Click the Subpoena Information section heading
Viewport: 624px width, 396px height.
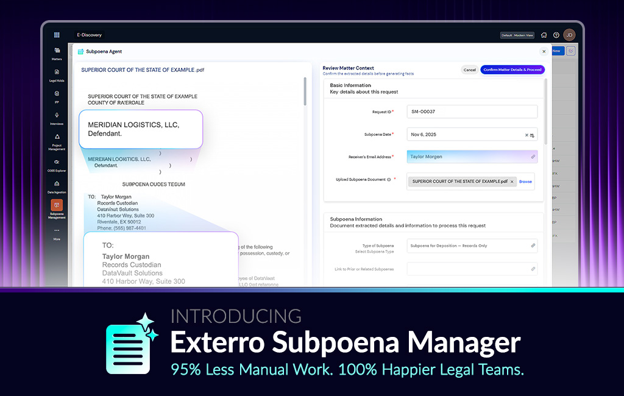[x=356, y=219]
